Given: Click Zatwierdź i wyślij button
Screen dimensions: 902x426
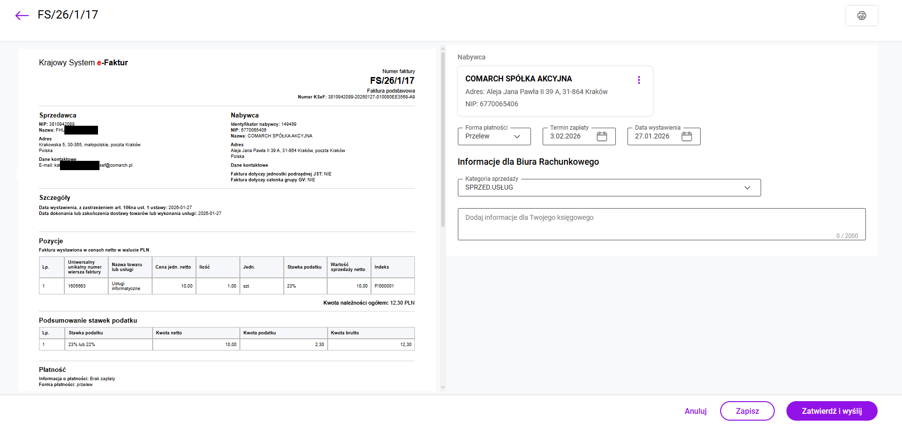Looking at the screenshot, I should (831, 411).
